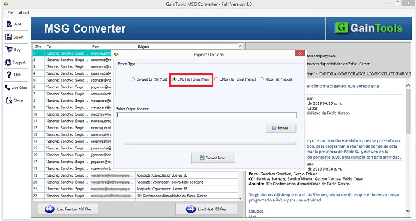Screen dimensions: 416x221
Task: Click the Add files icon in sidebar
Action: [10, 24]
